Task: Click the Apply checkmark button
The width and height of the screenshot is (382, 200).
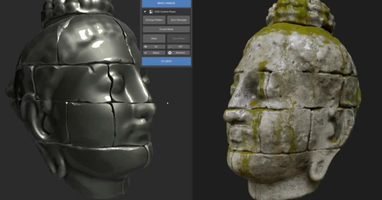Action: pyautogui.click(x=154, y=52)
